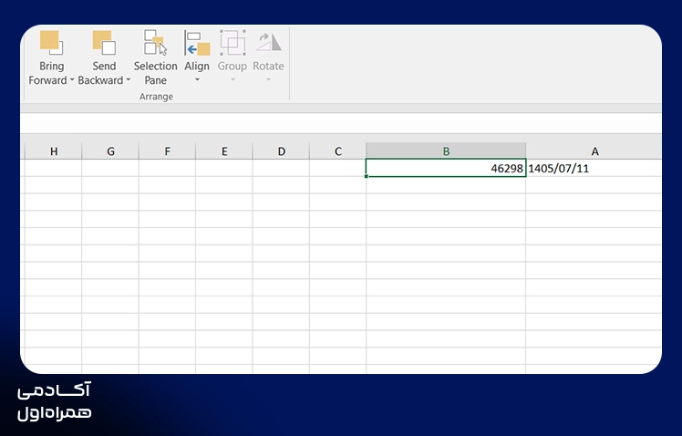Click the cell containing 1405/07/11
The height and width of the screenshot is (436, 682).
[594, 169]
